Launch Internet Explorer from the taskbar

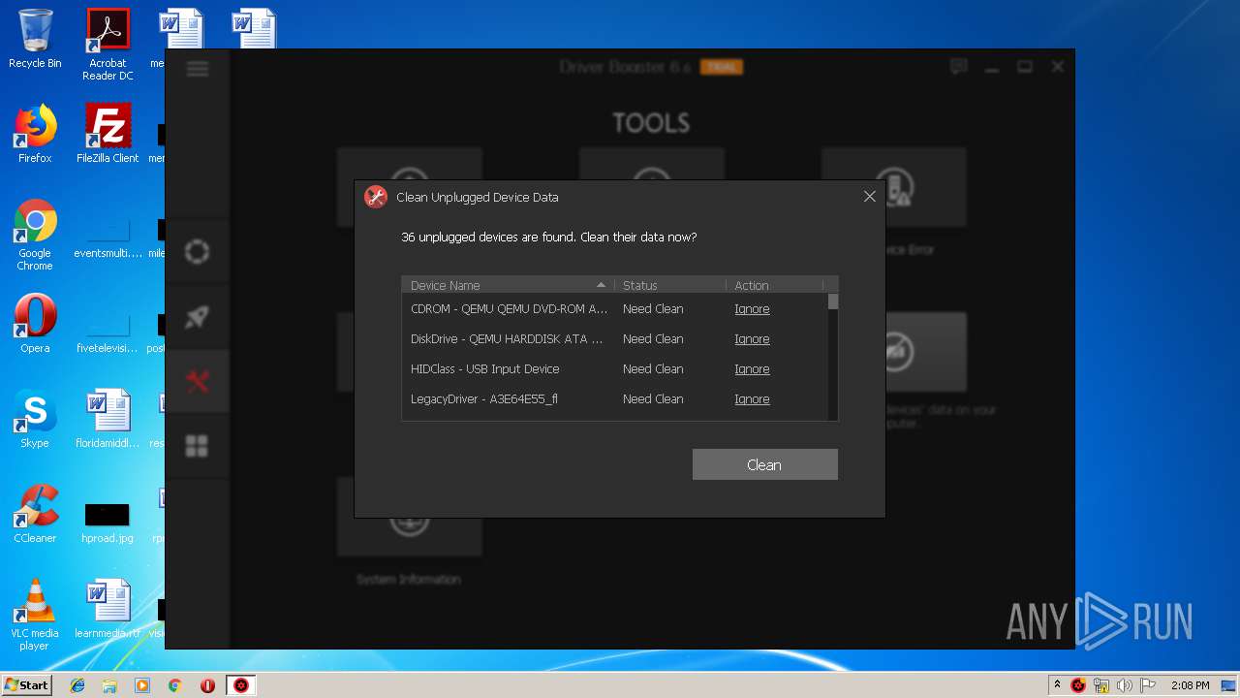(x=77, y=685)
